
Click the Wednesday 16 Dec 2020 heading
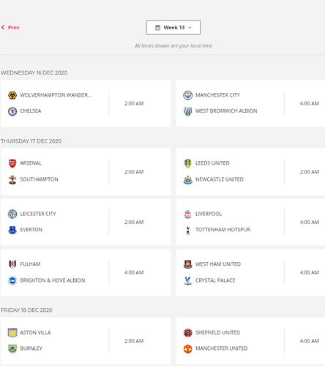34,72
